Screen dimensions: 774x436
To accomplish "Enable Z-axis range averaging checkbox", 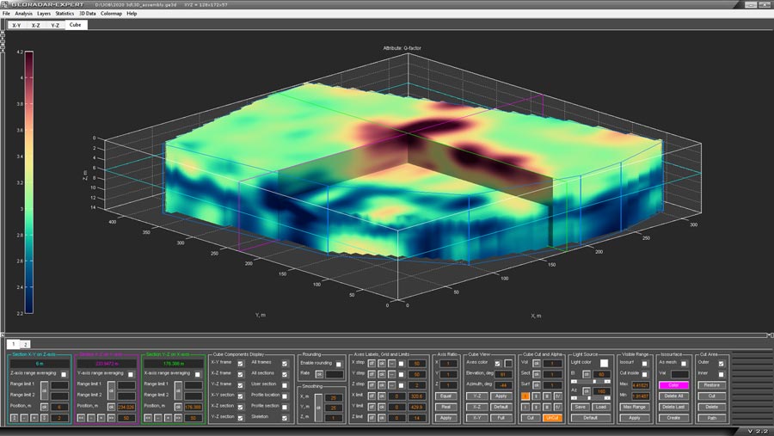I will click(64, 373).
